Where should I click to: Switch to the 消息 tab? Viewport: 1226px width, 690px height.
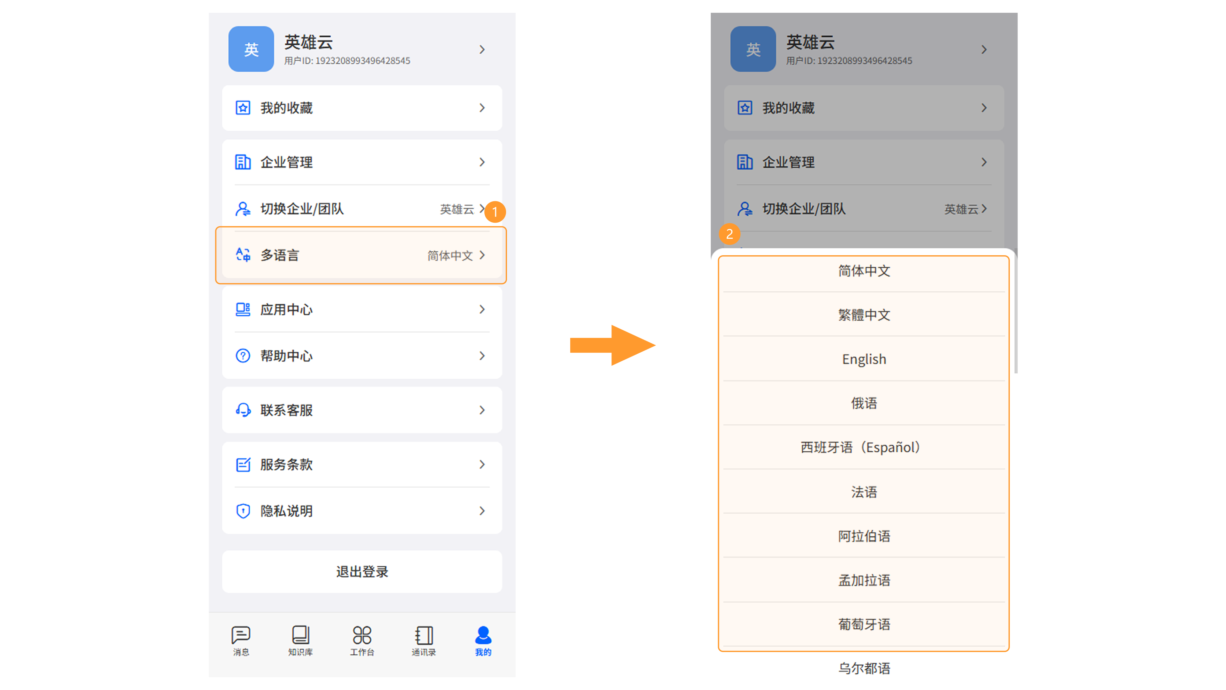point(241,641)
